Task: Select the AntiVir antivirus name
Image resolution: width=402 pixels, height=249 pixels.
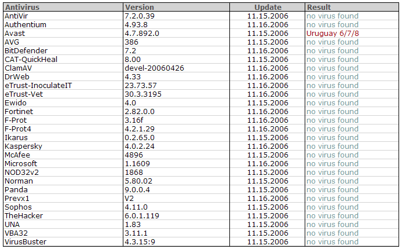Action: pyautogui.click(x=16, y=16)
